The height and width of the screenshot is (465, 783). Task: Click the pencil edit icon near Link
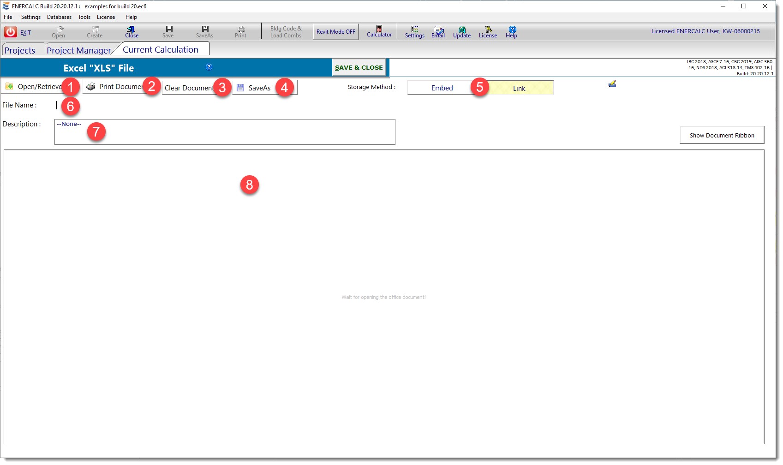coord(612,84)
